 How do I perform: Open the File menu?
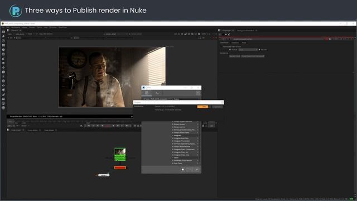pos(3,27)
